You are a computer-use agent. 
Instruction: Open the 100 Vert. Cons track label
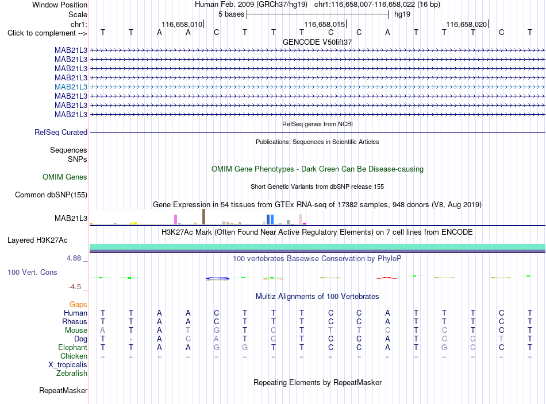pyautogui.click(x=32, y=272)
